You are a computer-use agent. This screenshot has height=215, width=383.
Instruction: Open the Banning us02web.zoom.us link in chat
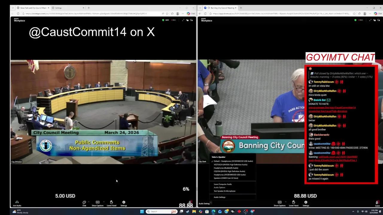(333, 159)
